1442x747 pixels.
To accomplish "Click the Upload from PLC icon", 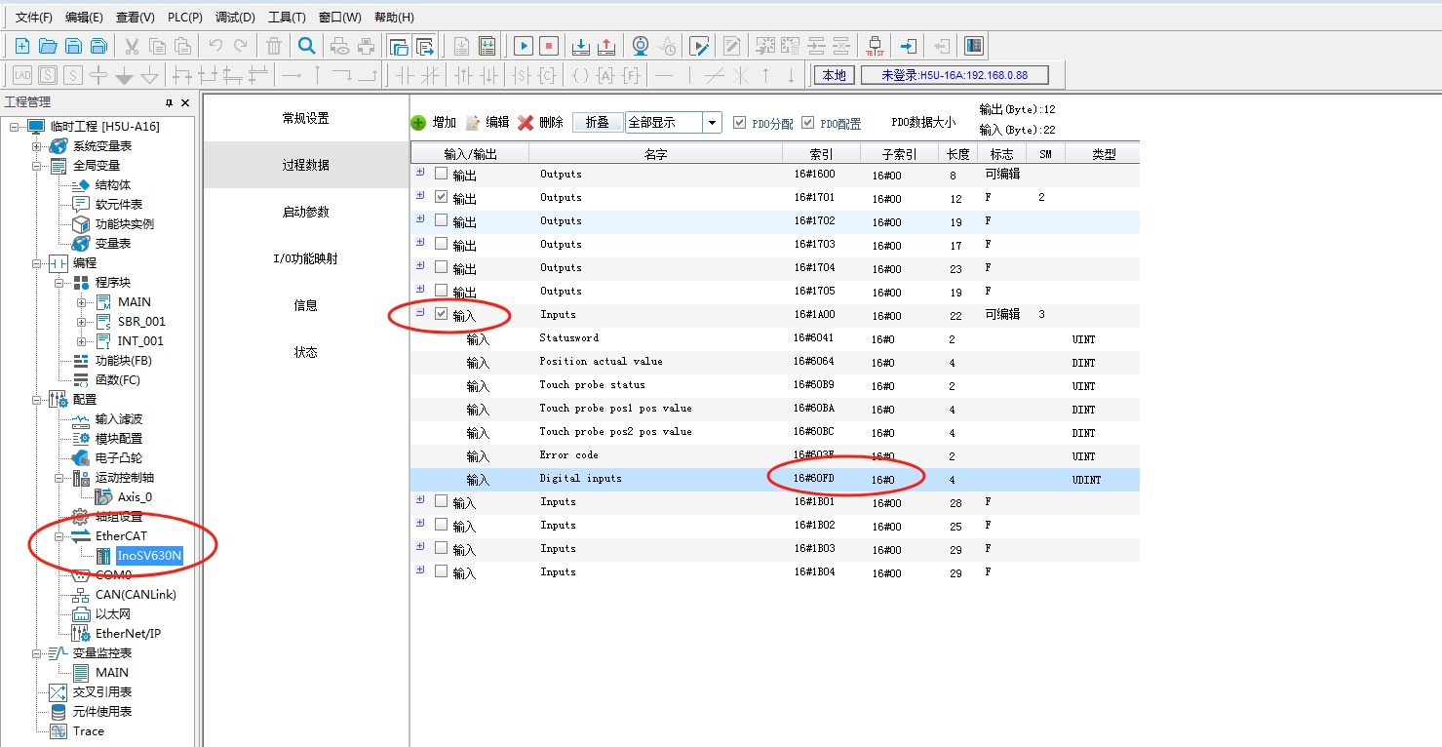I will click(x=605, y=46).
